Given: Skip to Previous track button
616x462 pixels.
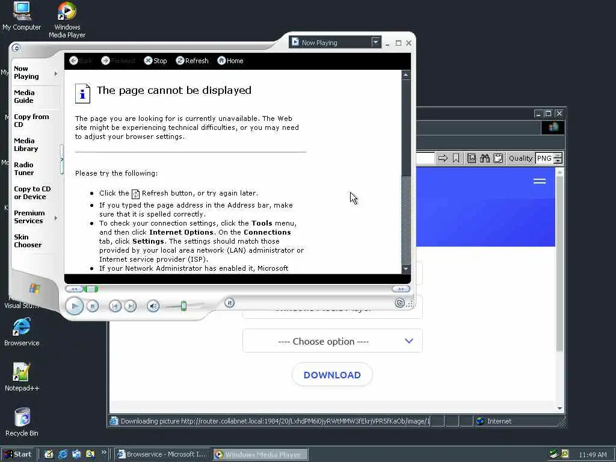Looking at the screenshot, I should click(115, 306).
